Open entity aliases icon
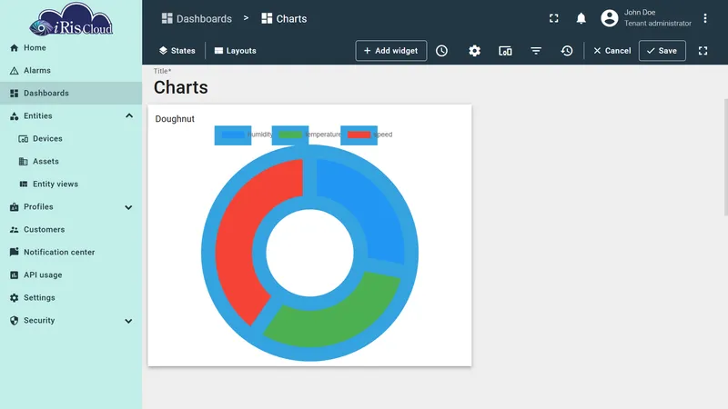The height and width of the screenshot is (409, 728). click(505, 51)
